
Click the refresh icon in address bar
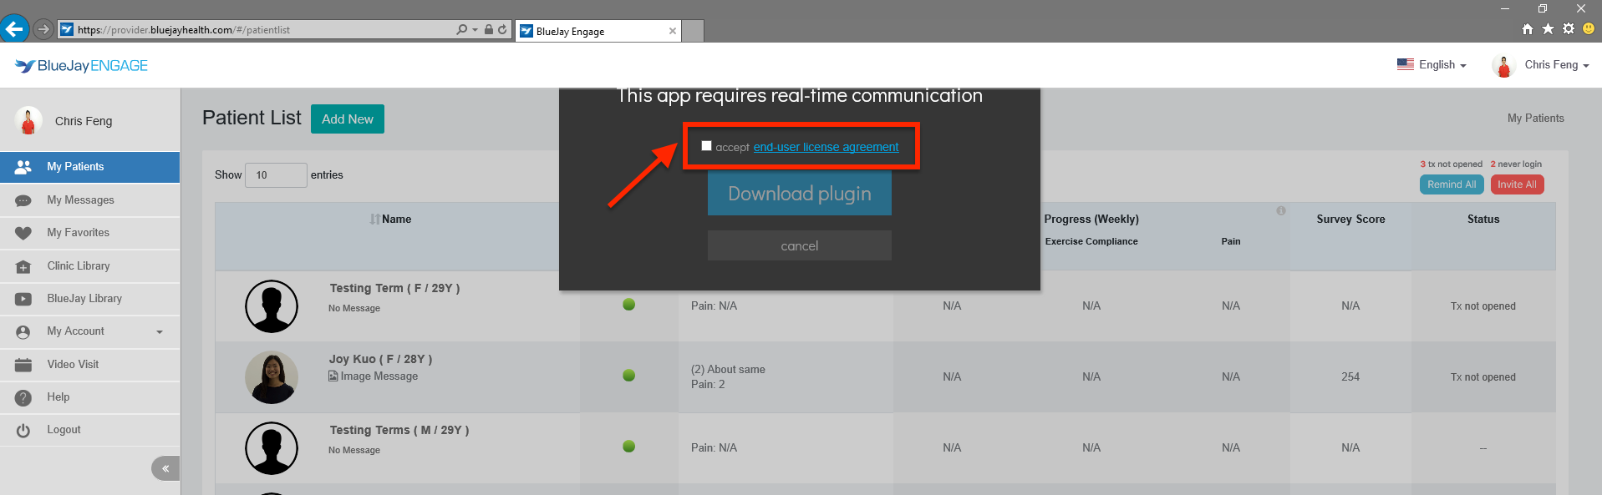click(502, 29)
